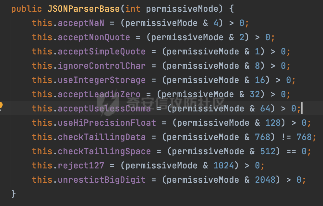Viewport: 323px width, 206px height.
Task: Click the acceptUselessComma identifier
Action: pos(104,108)
